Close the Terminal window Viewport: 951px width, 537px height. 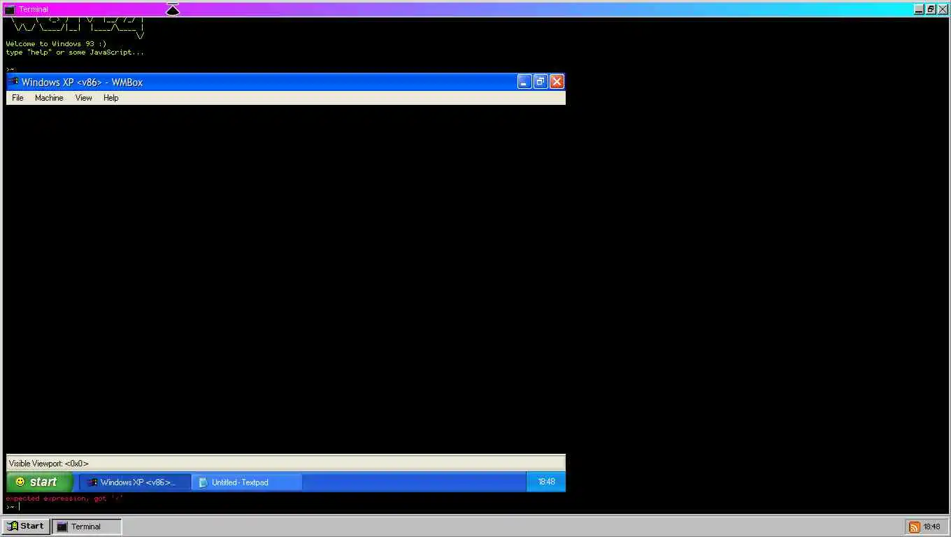[943, 9]
